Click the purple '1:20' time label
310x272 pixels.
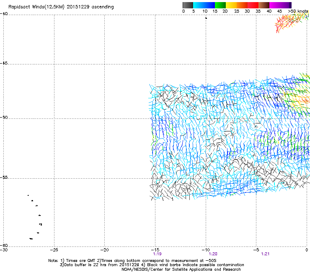(x=213, y=254)
